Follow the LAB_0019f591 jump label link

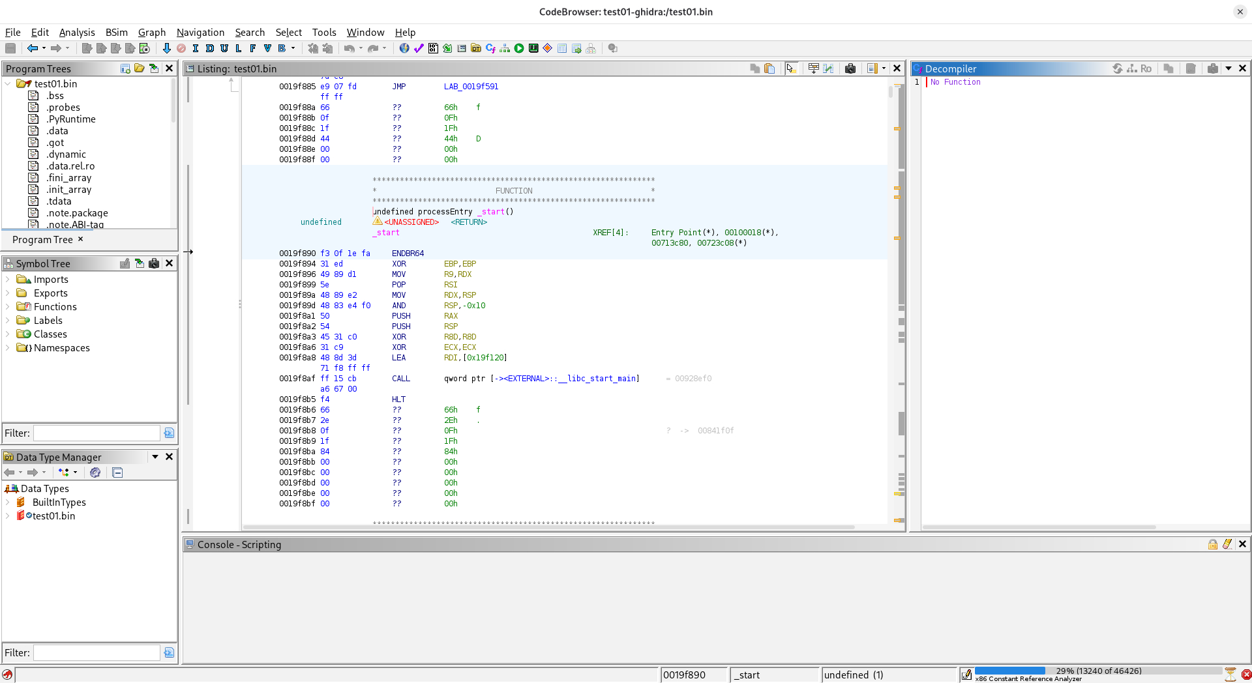tap(471, 87)
